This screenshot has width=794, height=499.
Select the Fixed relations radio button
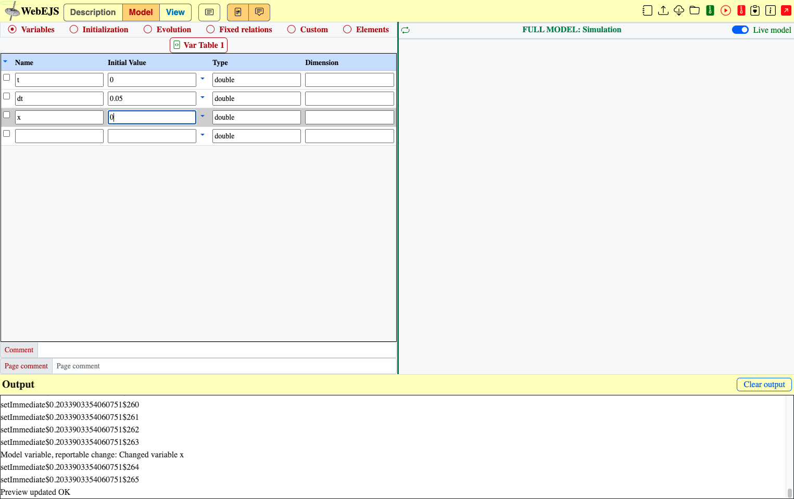pos(210,30)
